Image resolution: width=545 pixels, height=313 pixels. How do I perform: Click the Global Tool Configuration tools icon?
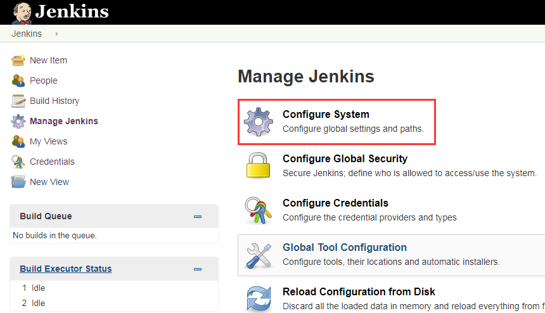(259, 256)
